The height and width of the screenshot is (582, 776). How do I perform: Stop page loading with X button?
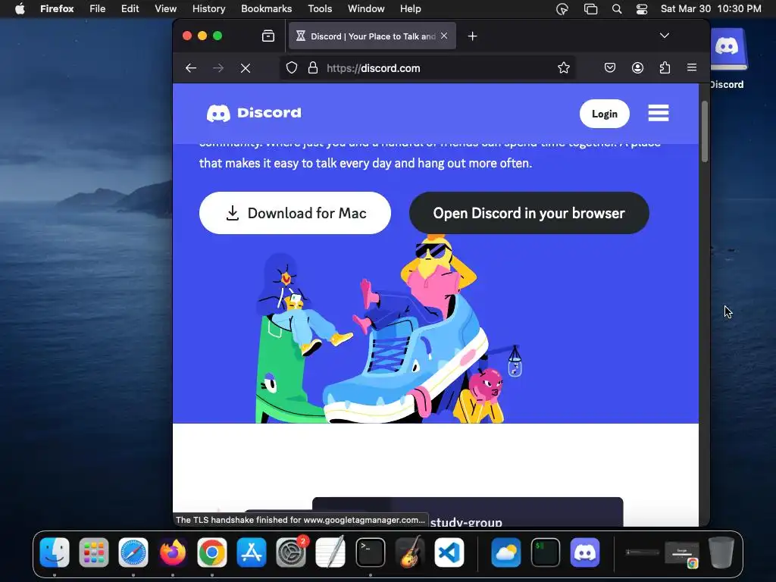(246, 68)
